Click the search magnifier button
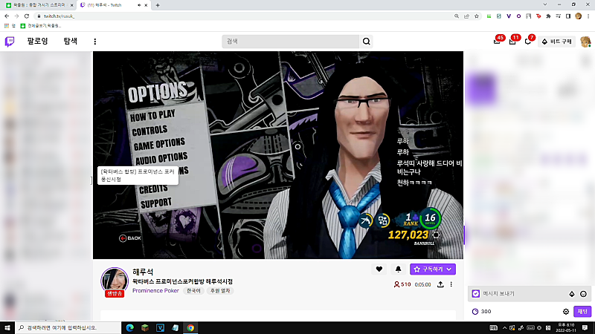Screen dimensions: 595x334 click(x=366, y=42)
